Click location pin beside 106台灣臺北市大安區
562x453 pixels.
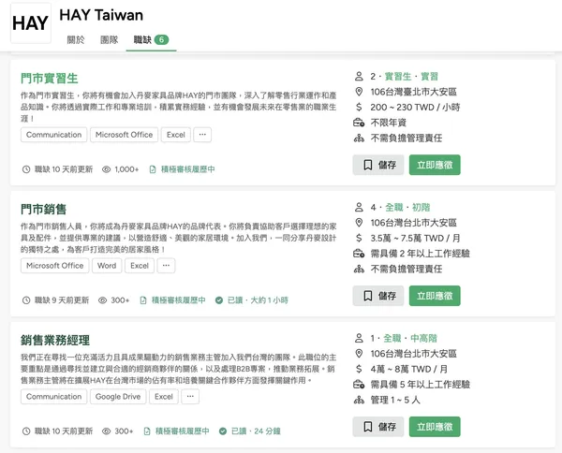coord(359,92)
